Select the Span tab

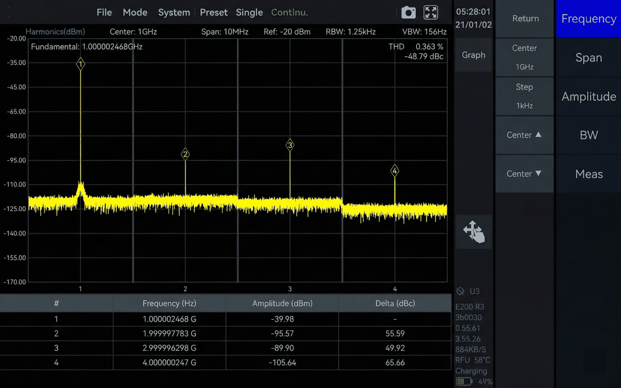pos(588,57)
